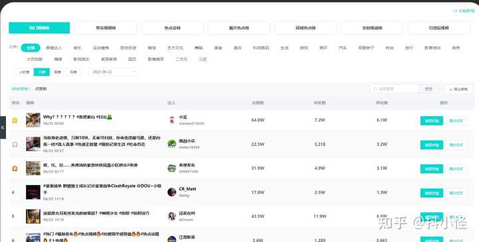The image size is (479, 242).
Task: Click outlined action button in the 64.8W row
Action: coord(456,121)
